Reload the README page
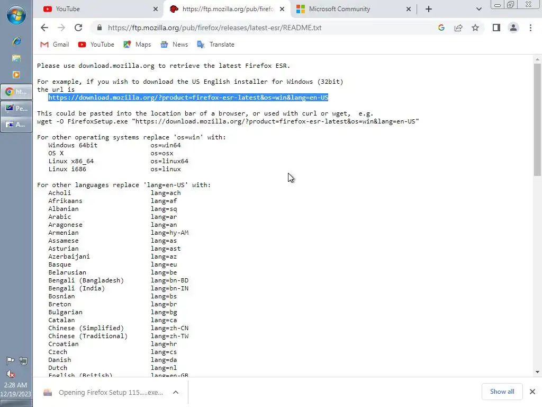The image size is (542, 407). click(x=78, y=28)
